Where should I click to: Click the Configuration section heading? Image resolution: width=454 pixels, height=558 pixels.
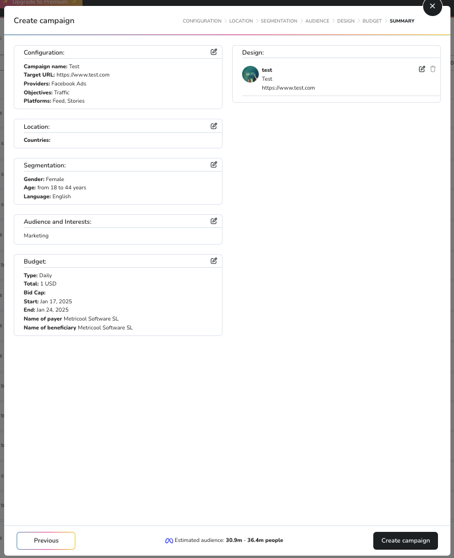44,53
